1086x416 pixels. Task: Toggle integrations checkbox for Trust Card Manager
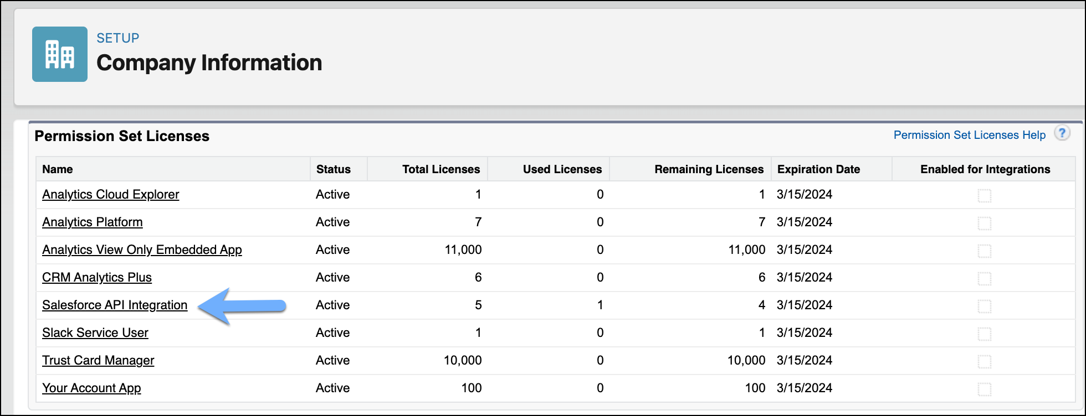pyautogui.click(x=985, y=361)
